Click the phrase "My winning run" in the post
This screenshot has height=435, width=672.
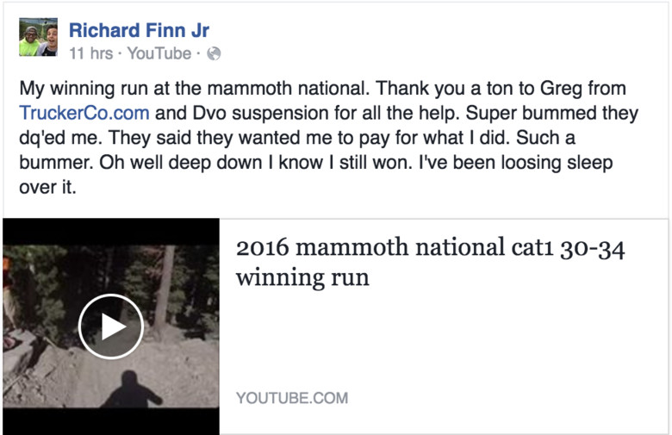pyautogui.click(x=78, y=89)
